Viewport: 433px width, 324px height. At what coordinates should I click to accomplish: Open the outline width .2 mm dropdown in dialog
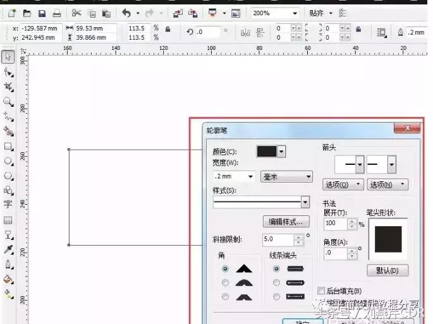(x=250, y=176)
